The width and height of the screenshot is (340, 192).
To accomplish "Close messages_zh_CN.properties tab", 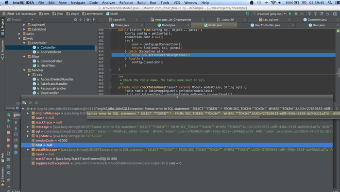I will (x=203, y=20).
